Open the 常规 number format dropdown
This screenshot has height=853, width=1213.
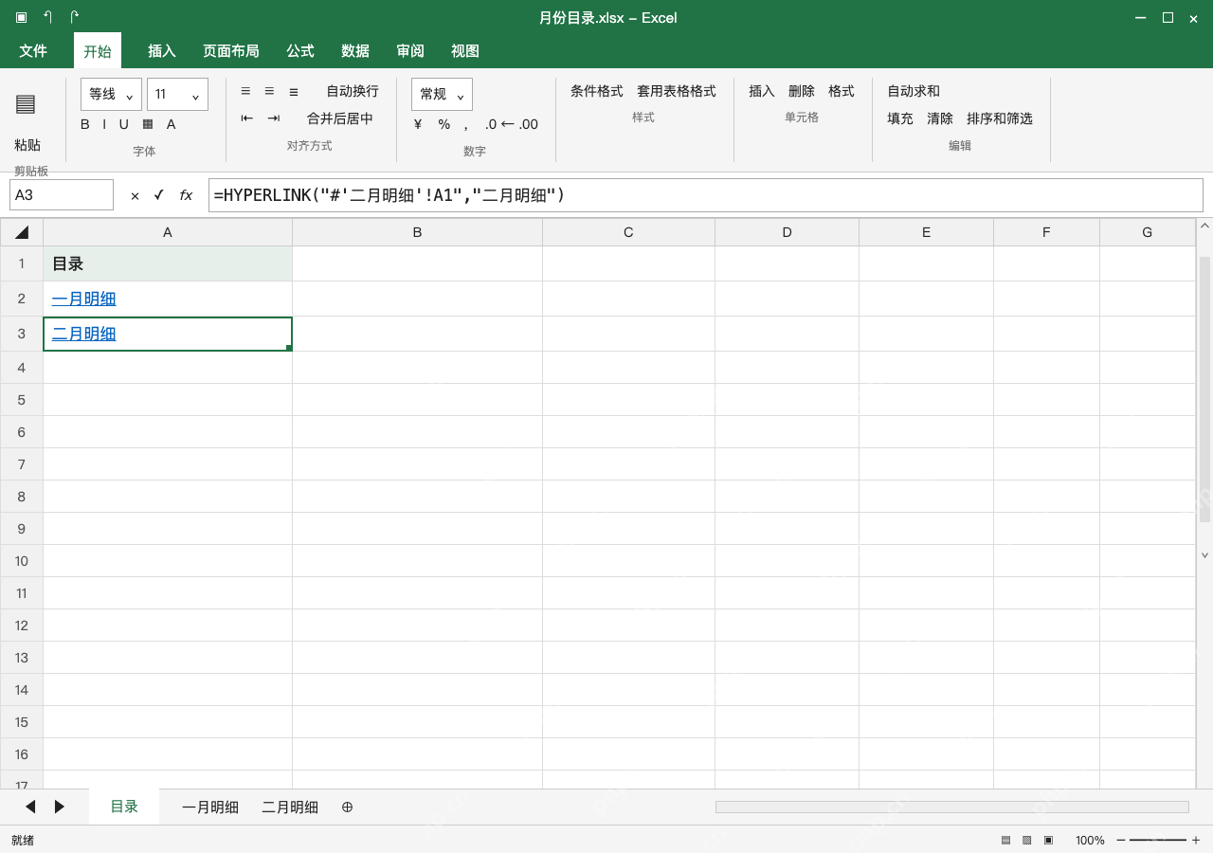(443, 94)
